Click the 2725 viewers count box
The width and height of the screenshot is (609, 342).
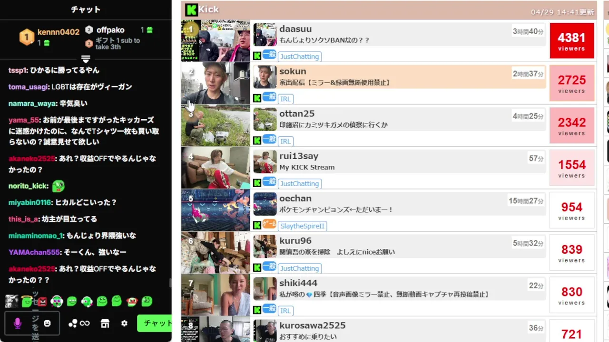[571, 83]
